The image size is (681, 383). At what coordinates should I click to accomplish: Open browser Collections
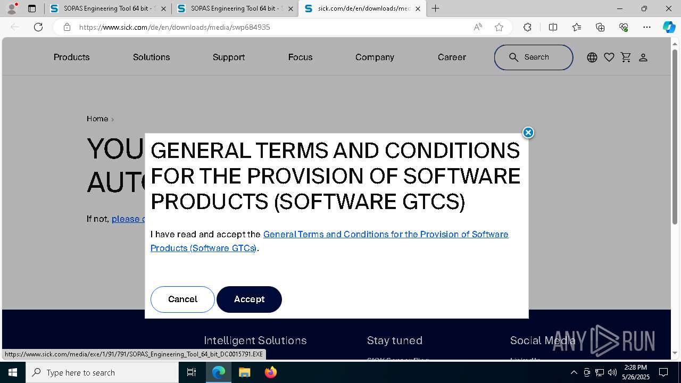tap(600, 27)
